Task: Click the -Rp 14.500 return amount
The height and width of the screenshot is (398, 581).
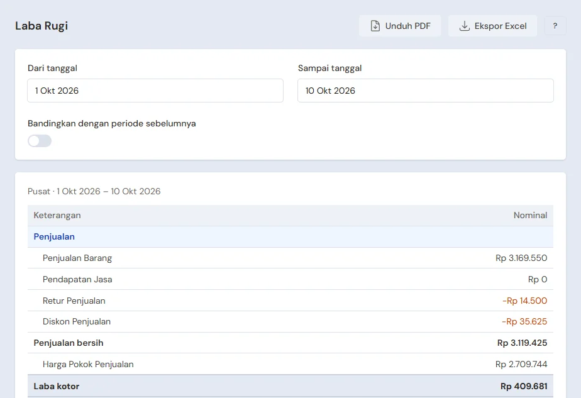Action: [524, 301]
